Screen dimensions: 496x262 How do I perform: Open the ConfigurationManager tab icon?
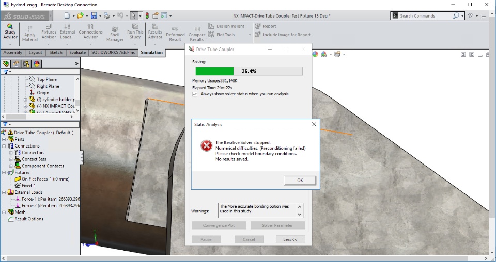26,64
